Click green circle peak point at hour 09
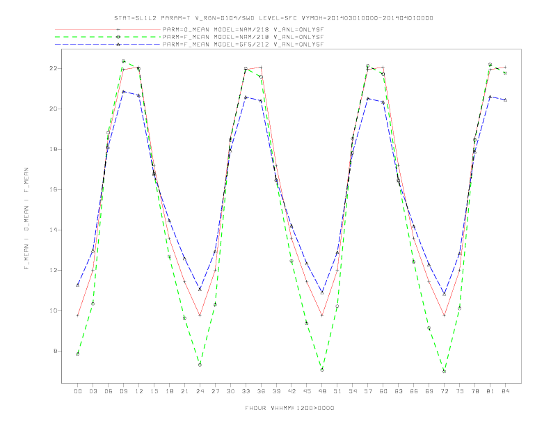The width and height of the screenshot is (551, 426). (x=123, y=61)
